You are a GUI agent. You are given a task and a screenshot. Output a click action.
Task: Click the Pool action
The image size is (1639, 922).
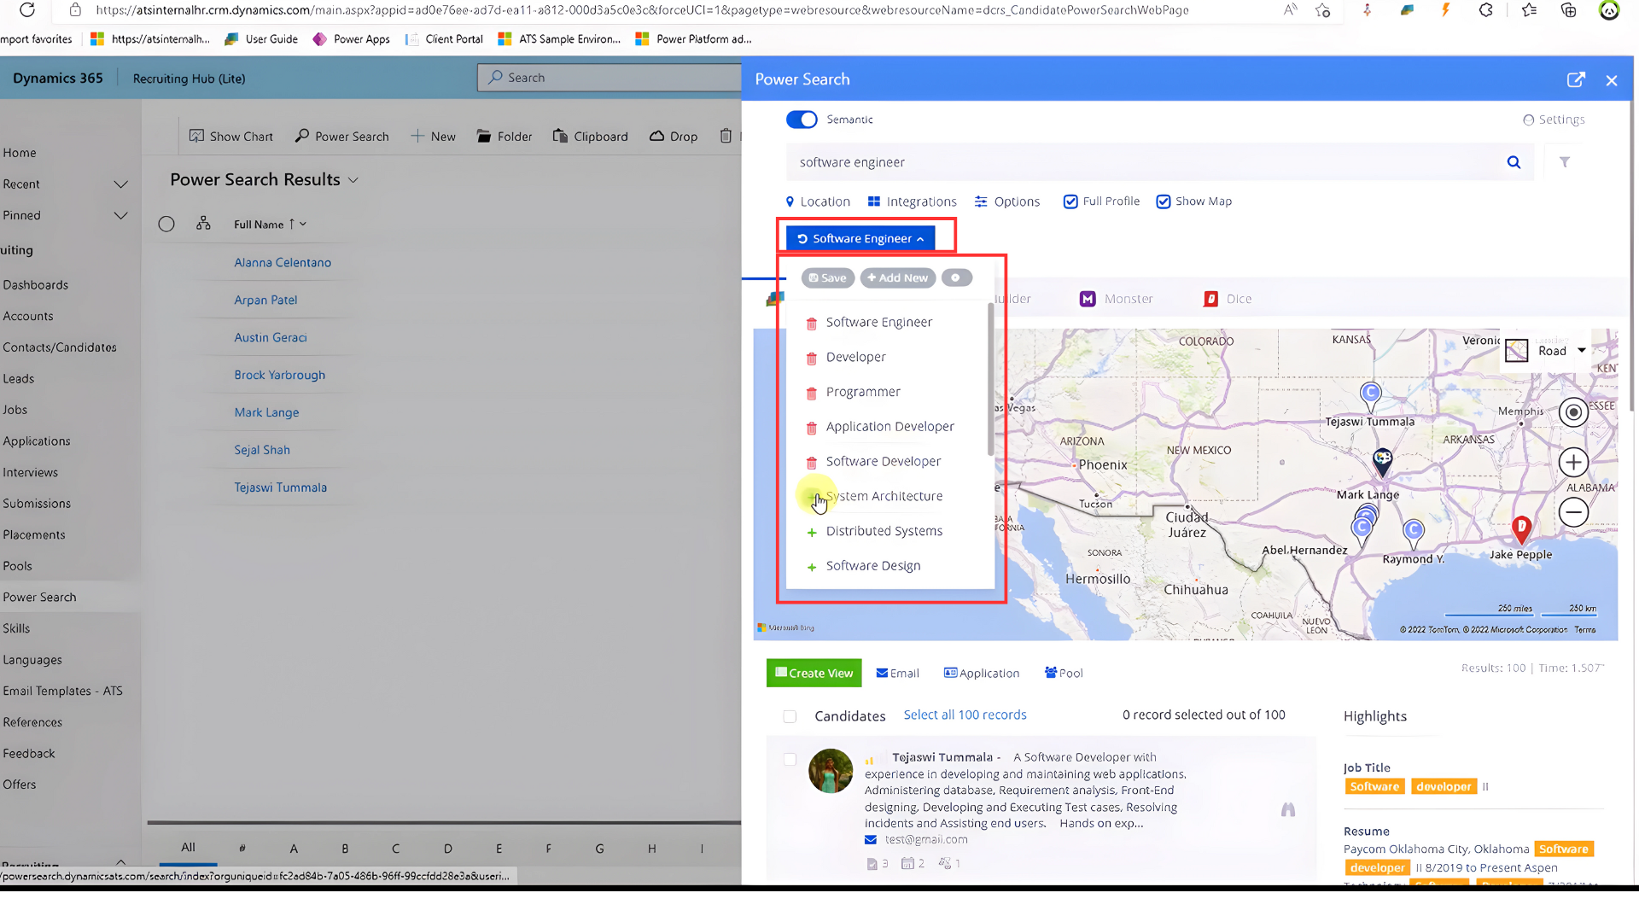[x=1064, y=674]
